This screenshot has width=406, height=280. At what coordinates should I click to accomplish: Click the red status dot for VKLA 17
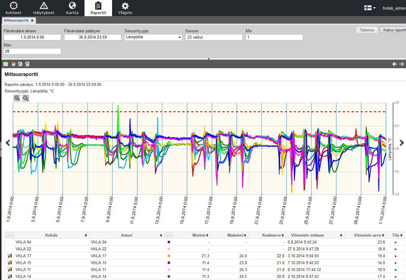pyautogui.click(x=396, y=256)
